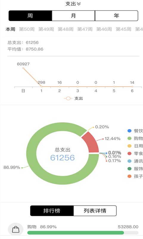This screenshot has height=239, width=143.
Task: Select the 60927 data point on chart
Action: coord(23,68)
